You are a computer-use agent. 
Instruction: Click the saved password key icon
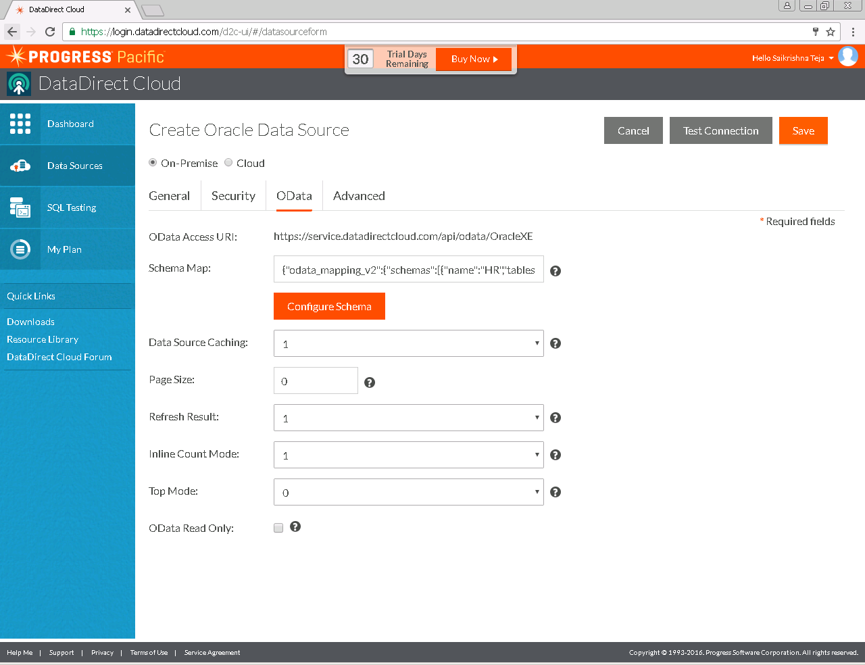816,32
